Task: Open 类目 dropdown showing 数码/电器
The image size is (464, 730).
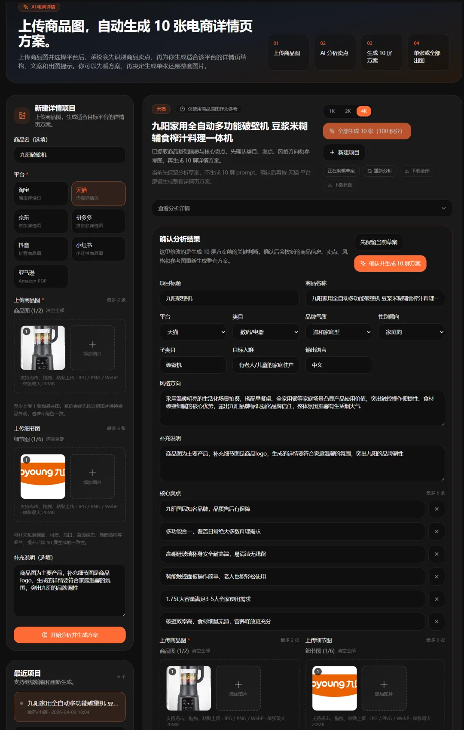Action: pyautogui.click(x=266, y=332)
